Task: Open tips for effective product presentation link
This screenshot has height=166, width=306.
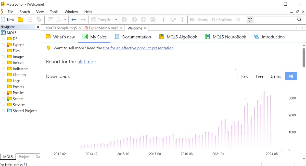Action: coord(138,48)
